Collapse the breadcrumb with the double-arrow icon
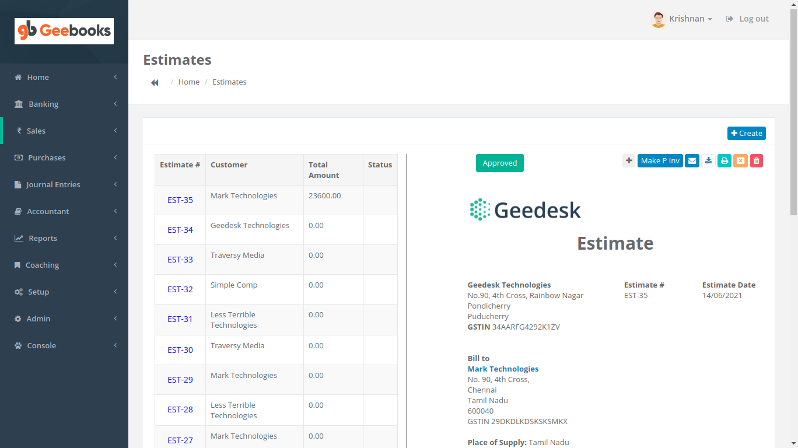Screen dimensions: 798x448 pos(155,82)
